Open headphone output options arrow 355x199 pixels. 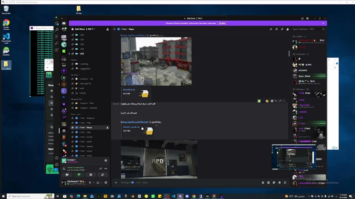(101, 182)
